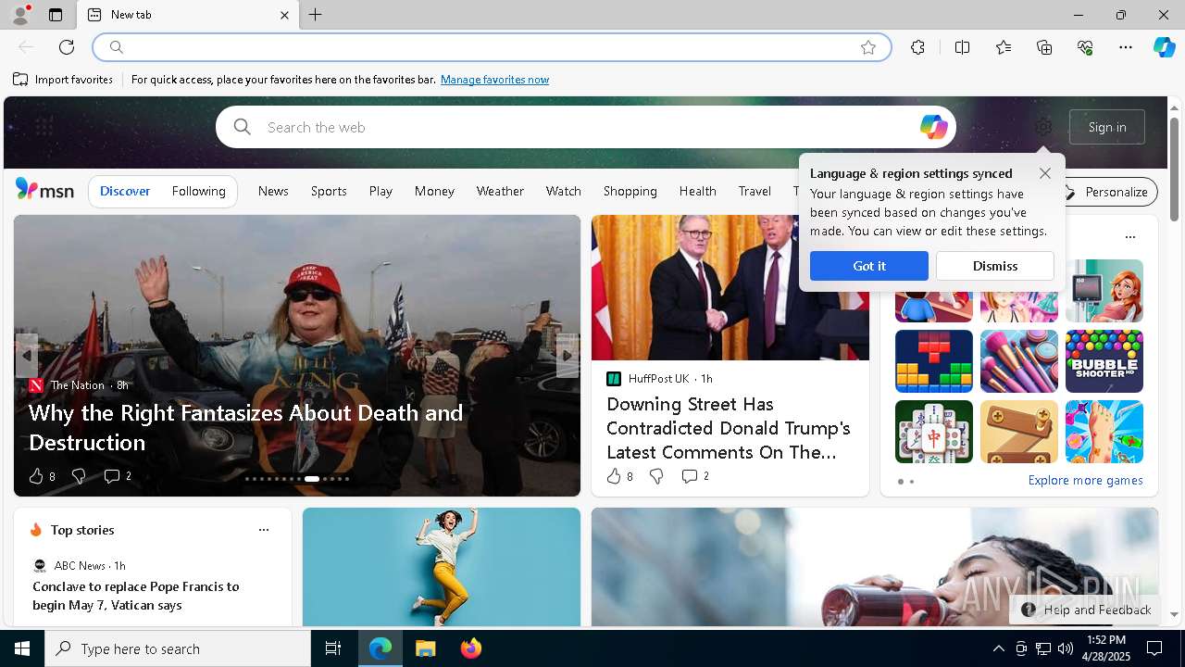
Task: Click the Dismiss button
Action: tap(995, 266)
